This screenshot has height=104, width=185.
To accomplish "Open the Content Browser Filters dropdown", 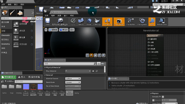I will (x=9, y=81).
